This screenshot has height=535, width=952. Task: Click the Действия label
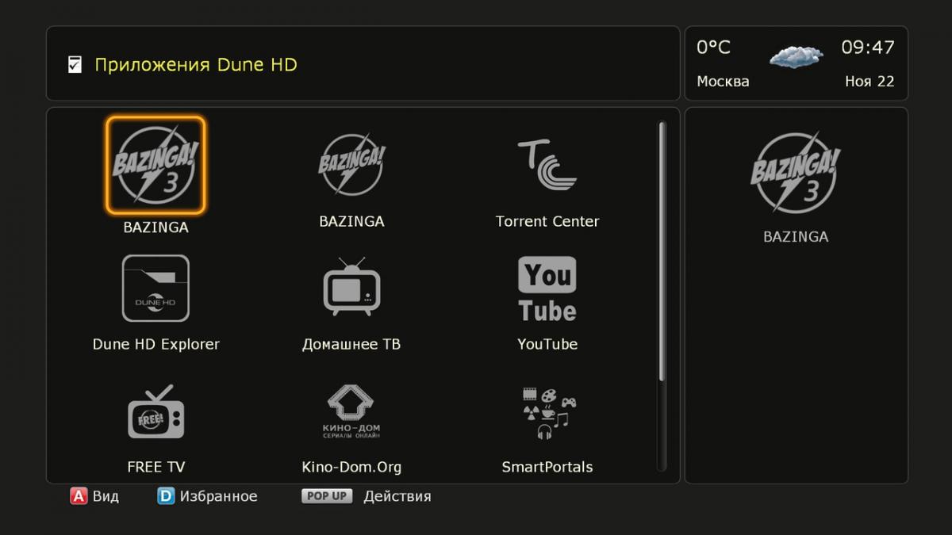point(397,497)
